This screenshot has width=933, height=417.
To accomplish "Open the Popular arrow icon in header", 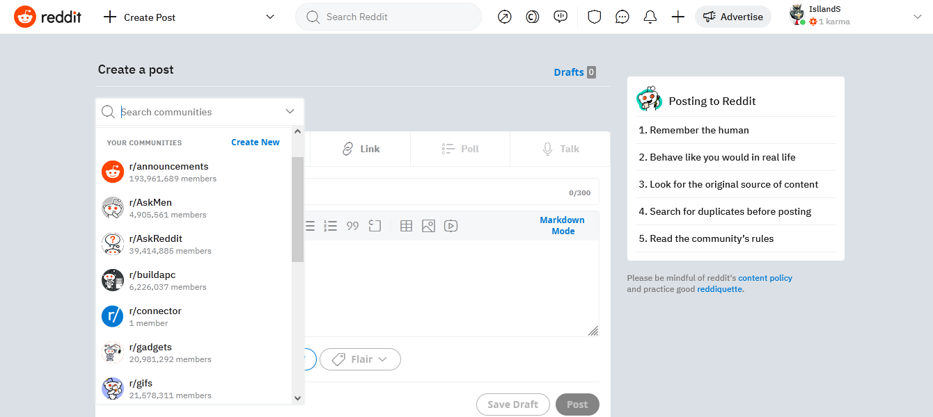I will [x=505, y=17].
